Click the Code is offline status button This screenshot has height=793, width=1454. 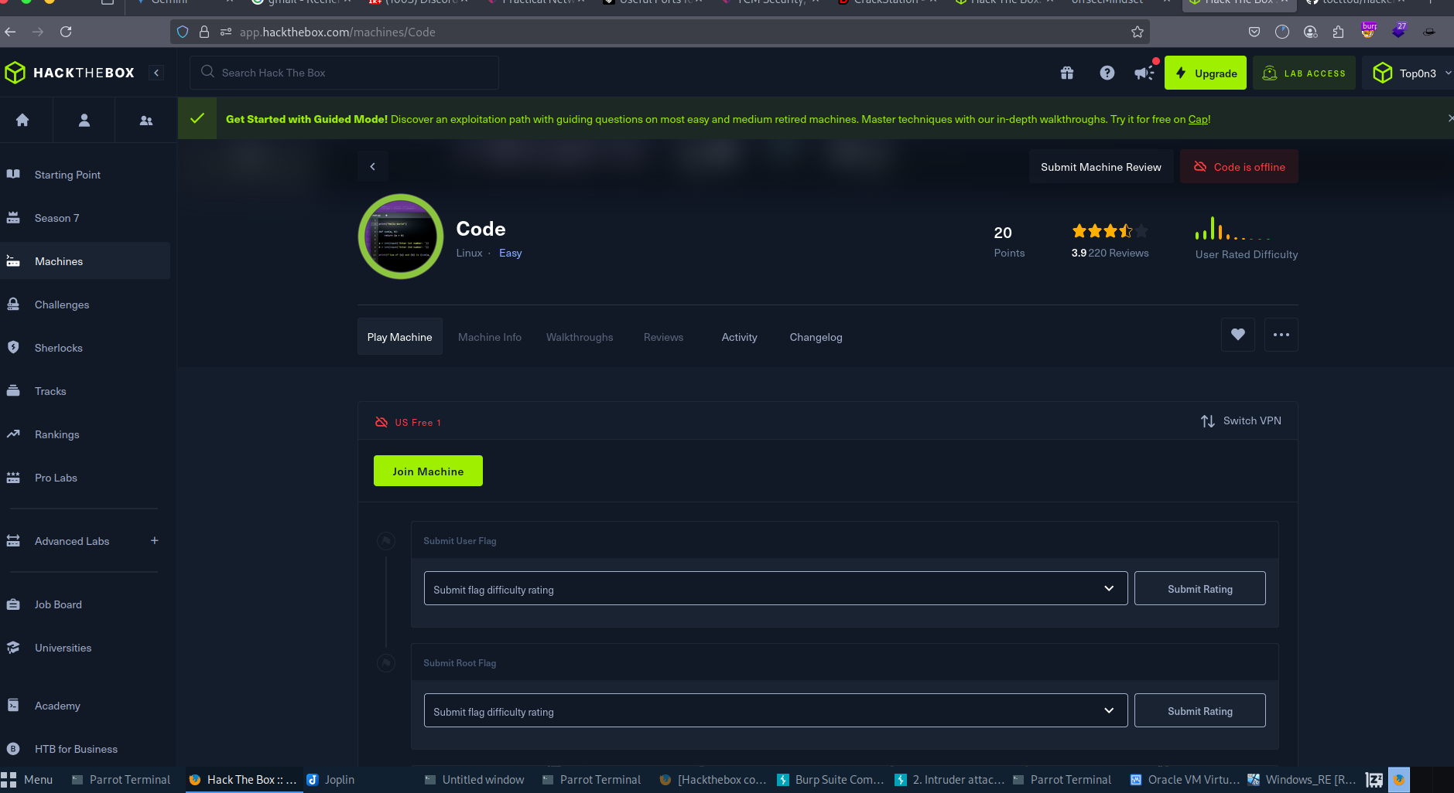1239,167
